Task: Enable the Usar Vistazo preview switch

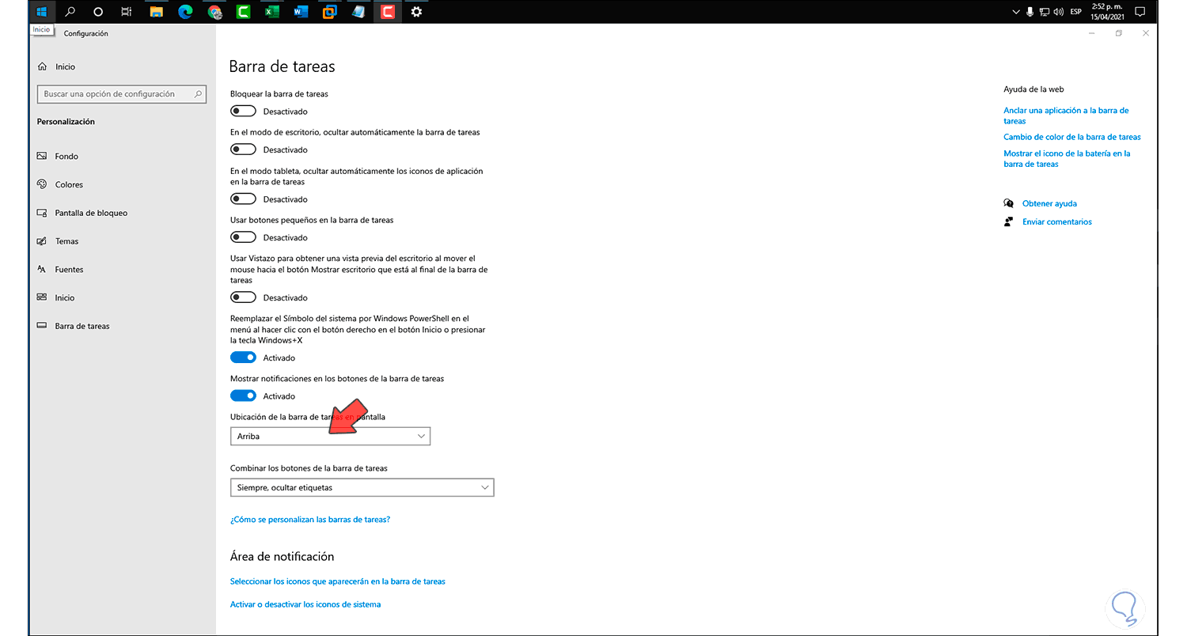Action: [243, 297]
